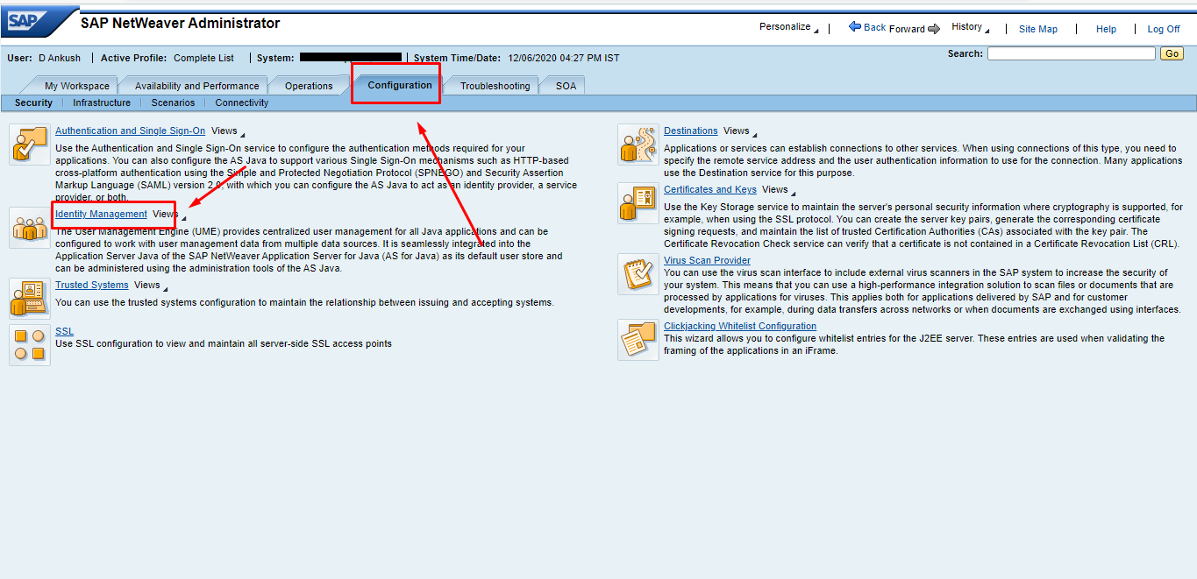This screenshot has height=579, width=1197.
Task: Click the Authentication and Single Sign-On icon
Action: 29,145
